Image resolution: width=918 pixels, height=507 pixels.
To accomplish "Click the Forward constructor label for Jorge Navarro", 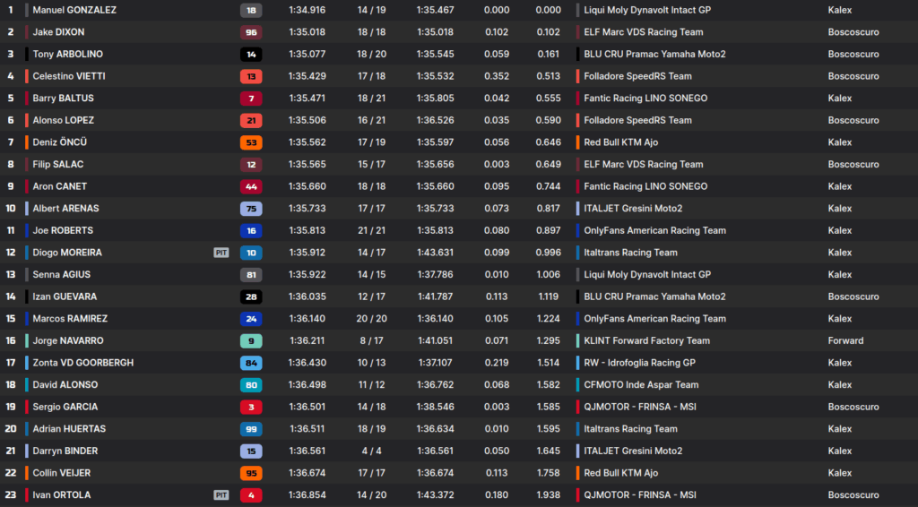I will [845, 340].
